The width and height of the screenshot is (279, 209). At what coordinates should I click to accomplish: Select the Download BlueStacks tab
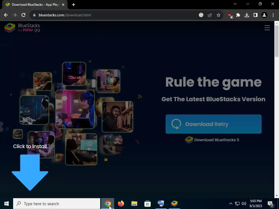pyautogui.click(x=35, y=5)
